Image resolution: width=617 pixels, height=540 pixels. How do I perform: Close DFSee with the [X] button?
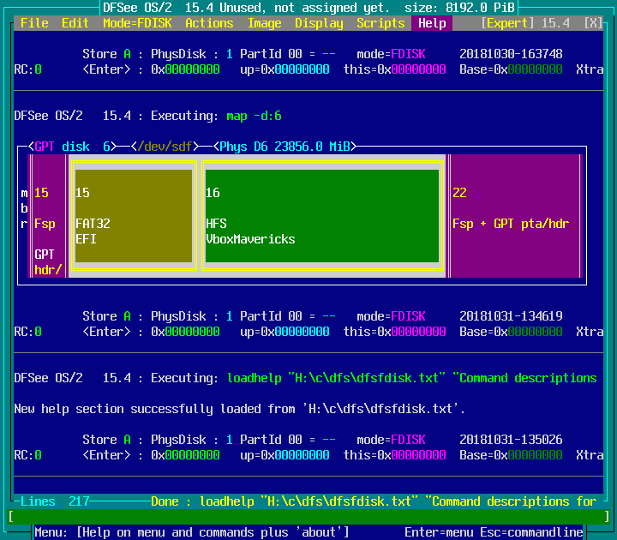[593, 23]
